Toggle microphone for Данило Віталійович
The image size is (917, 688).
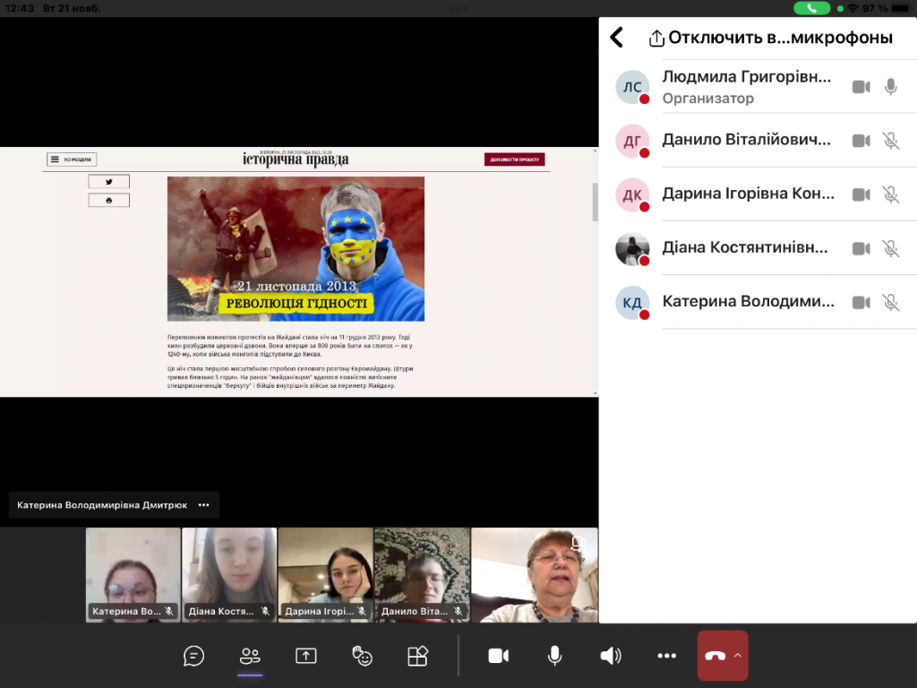(x=890, y=141)
